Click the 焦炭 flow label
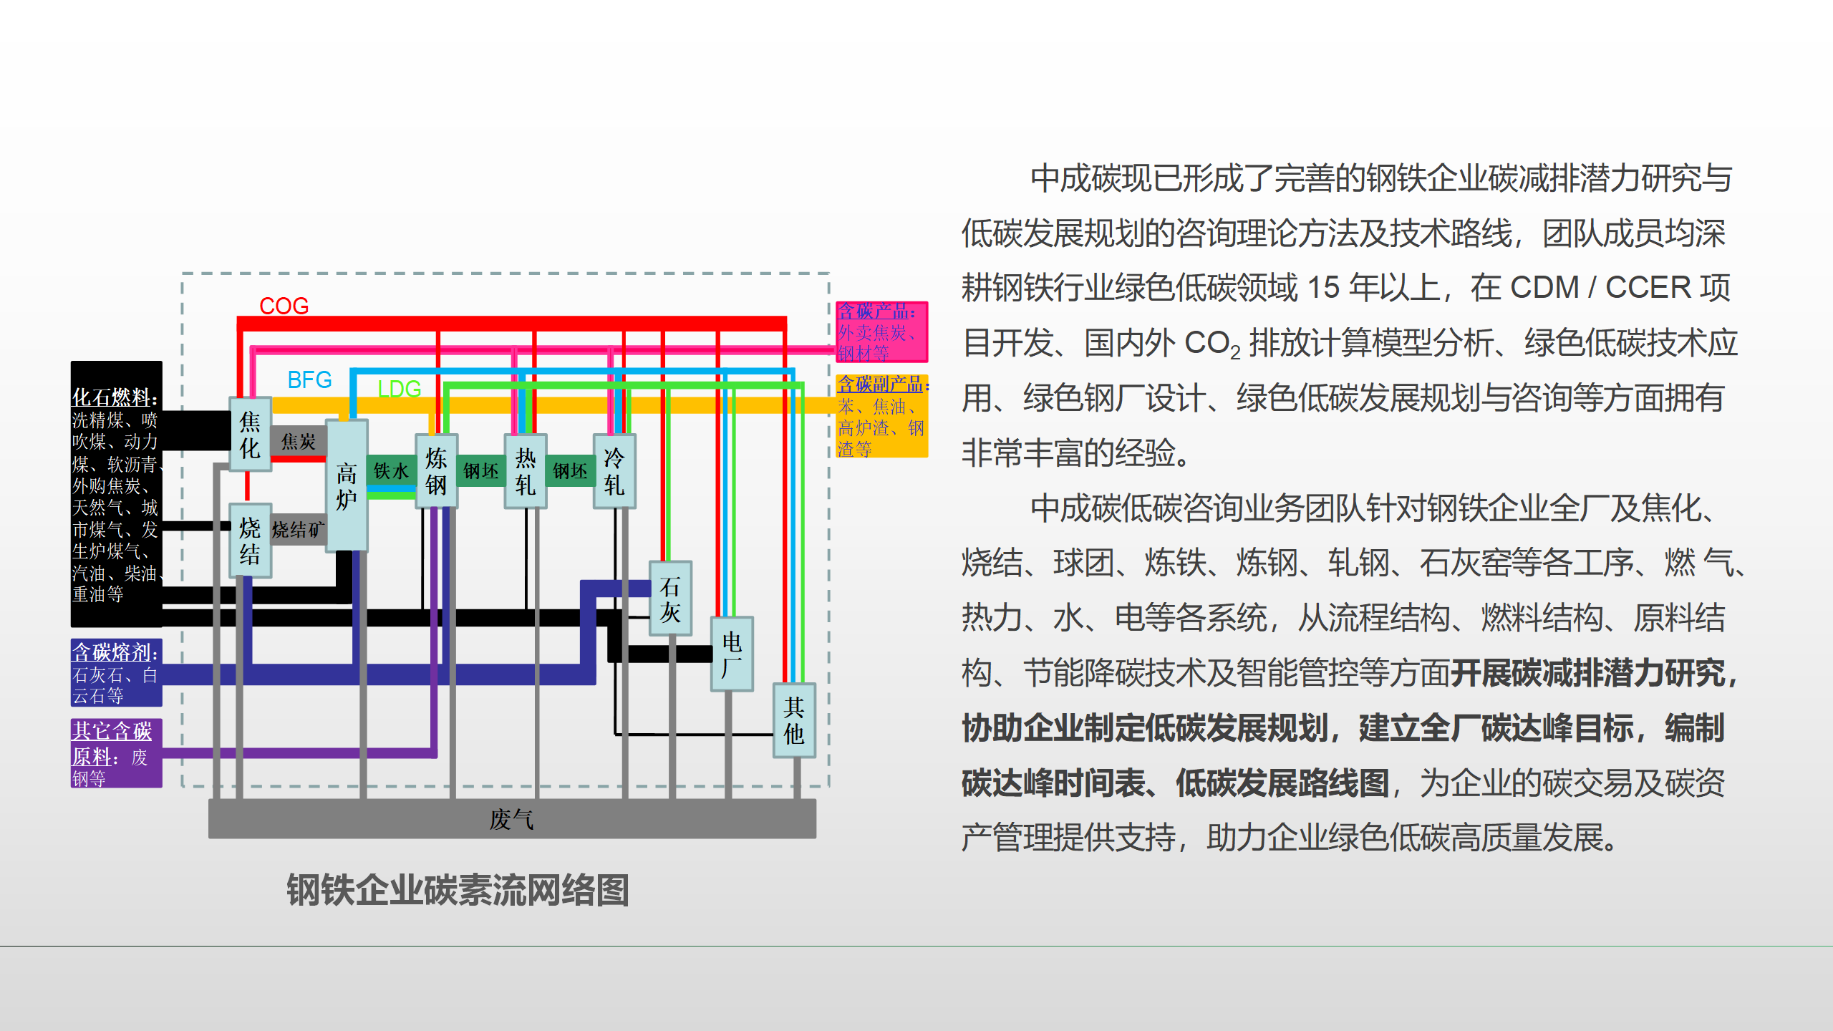 pyautogui.click(x=299, y=441)
